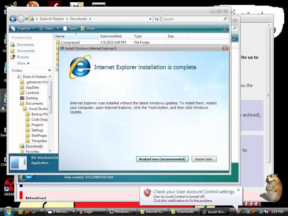The image size is (288, 216).
Task: Click the red security shield tray icon
Action: (x=238, y=211)
